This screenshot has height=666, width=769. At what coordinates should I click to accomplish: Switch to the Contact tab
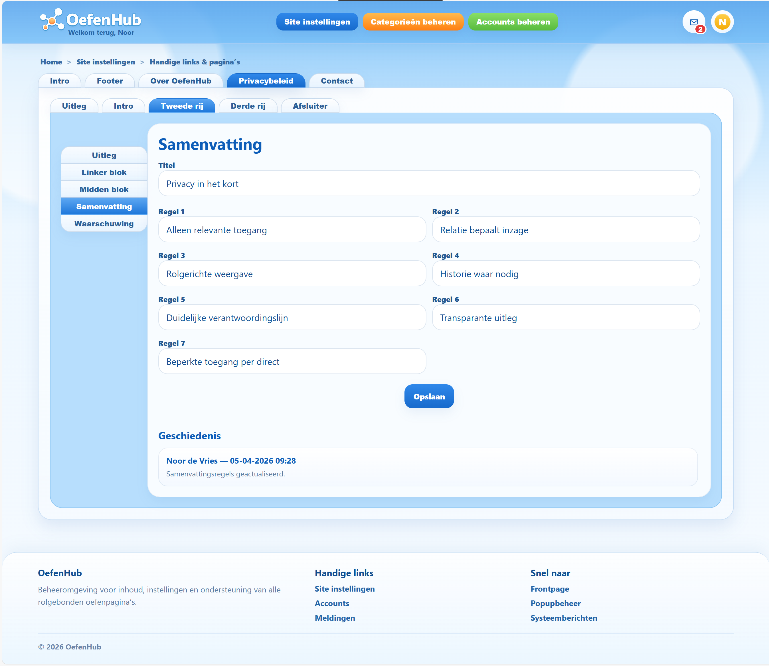pyautogui.click(x=337, y=81)
